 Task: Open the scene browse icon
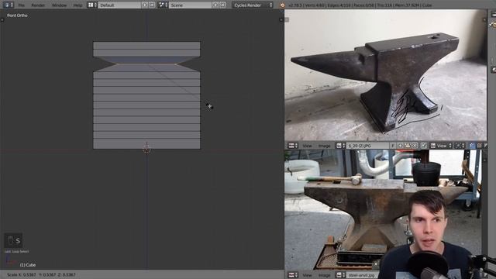pyautogui.click(x=163, y=5)
